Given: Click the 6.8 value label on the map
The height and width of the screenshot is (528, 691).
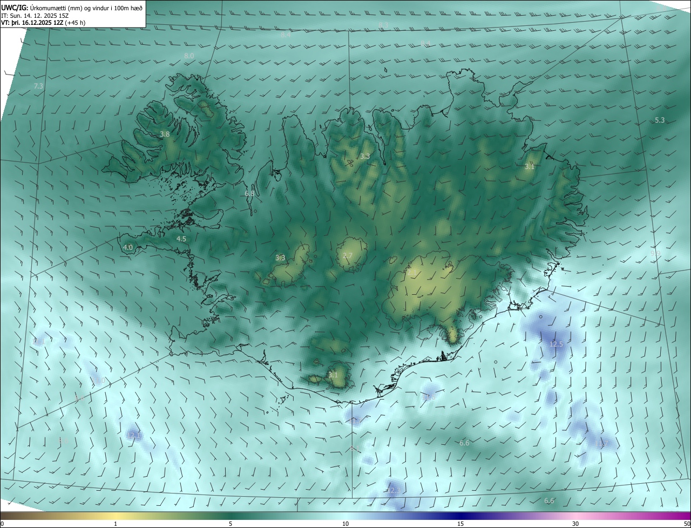Looking at the screenshot, I should (249, 193).
